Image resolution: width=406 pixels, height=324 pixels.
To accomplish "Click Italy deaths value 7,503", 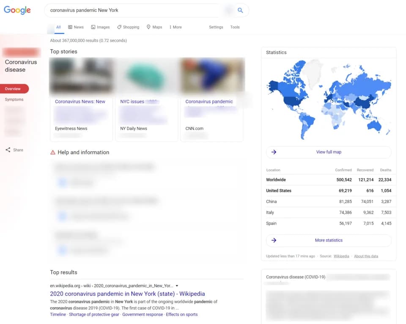I will point(386,212).
